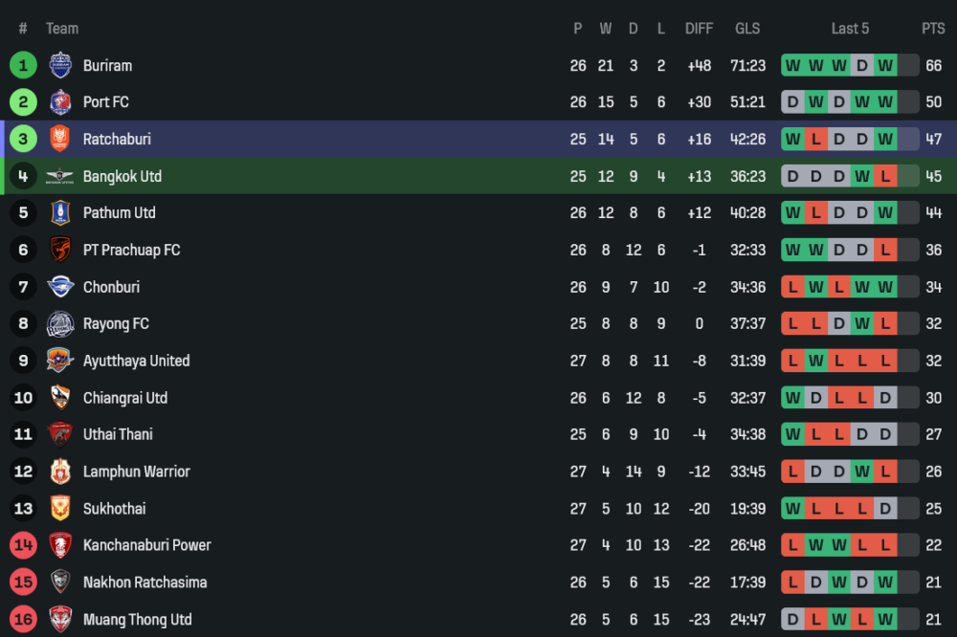Screen dimensions: 957x637
Task: Click Ratchaburi's empty upcoming match slot
Action: [x=908, y=139]
